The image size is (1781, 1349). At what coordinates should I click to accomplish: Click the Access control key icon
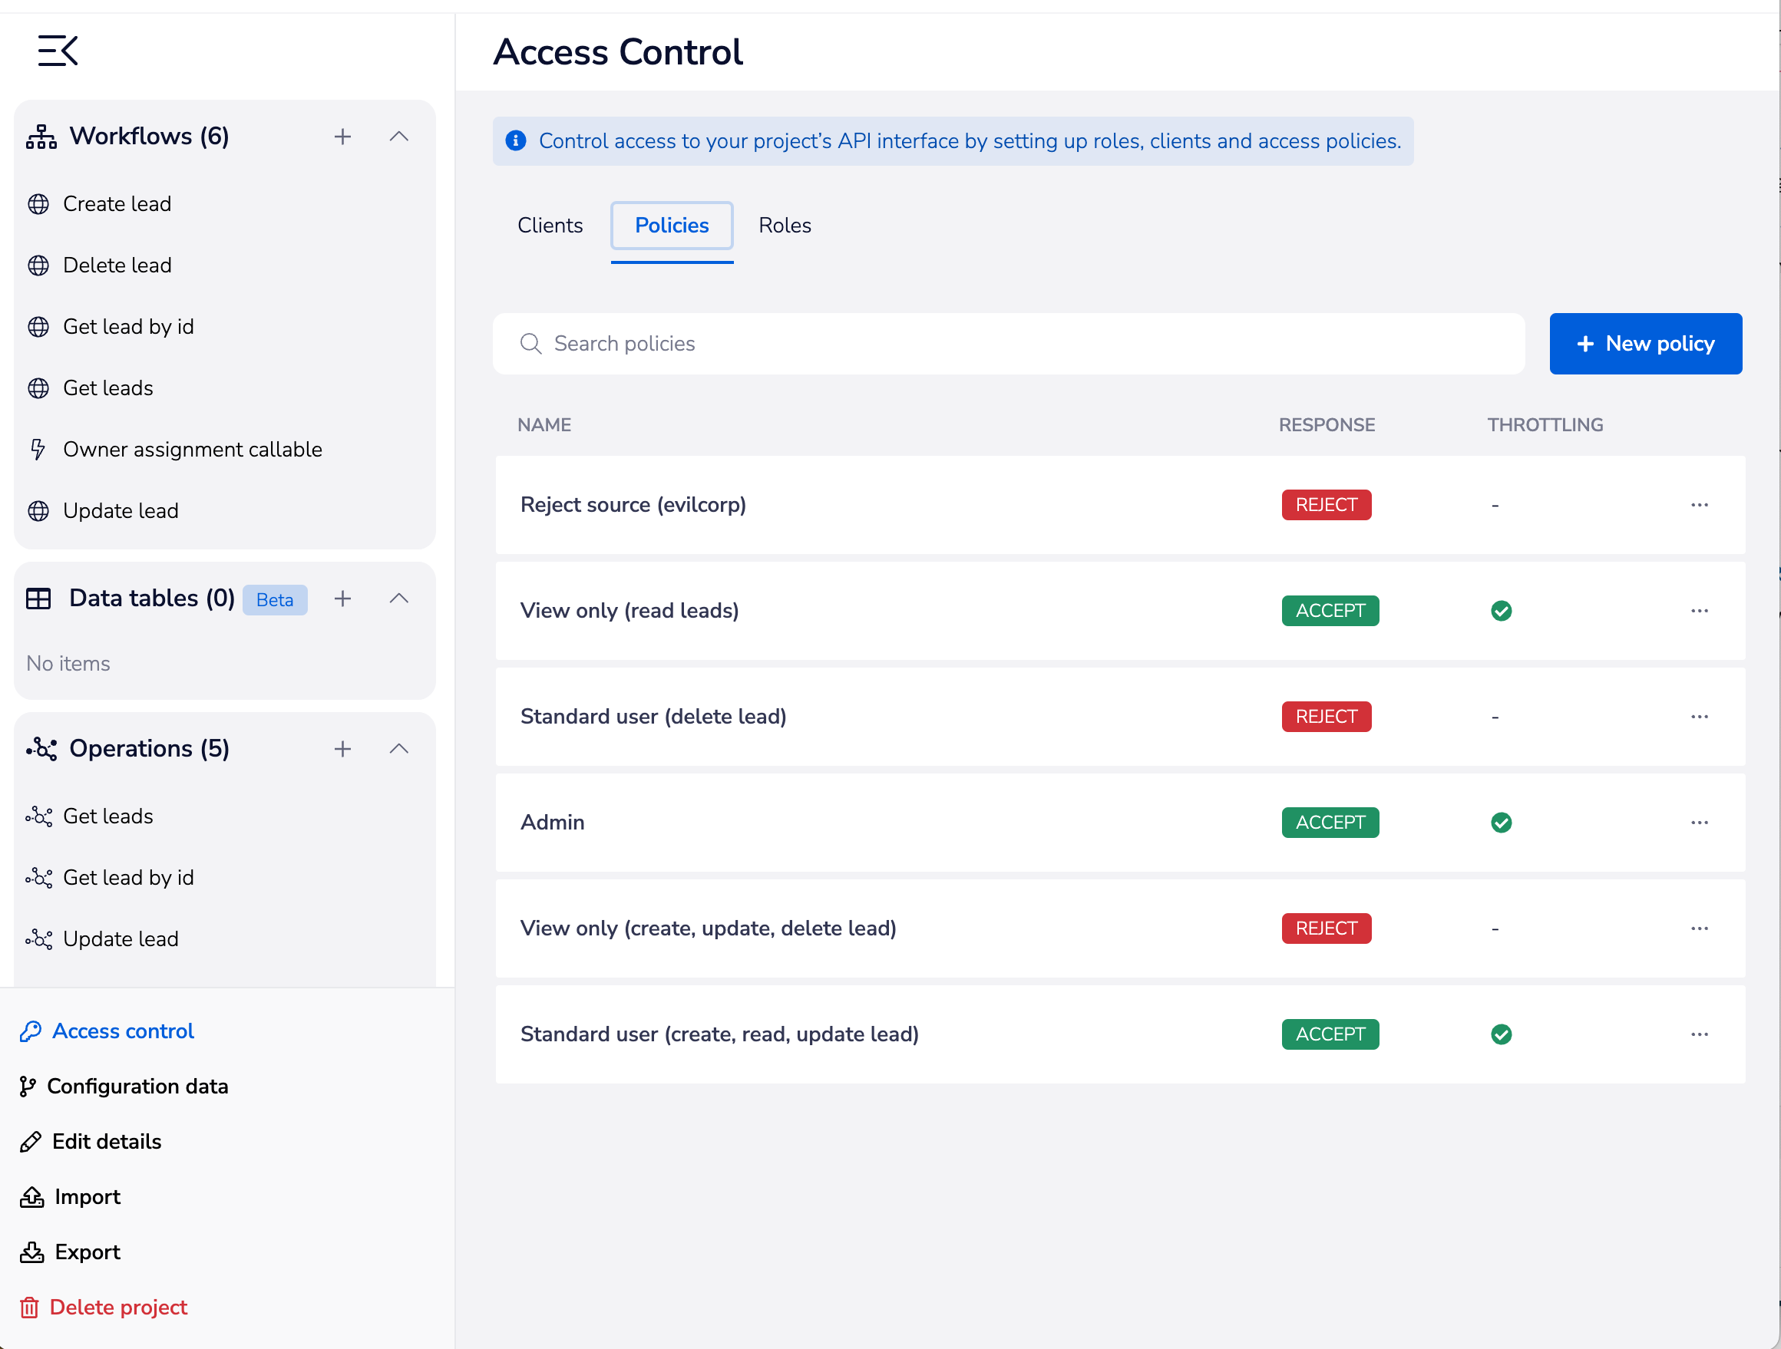tap(31, 1031)
